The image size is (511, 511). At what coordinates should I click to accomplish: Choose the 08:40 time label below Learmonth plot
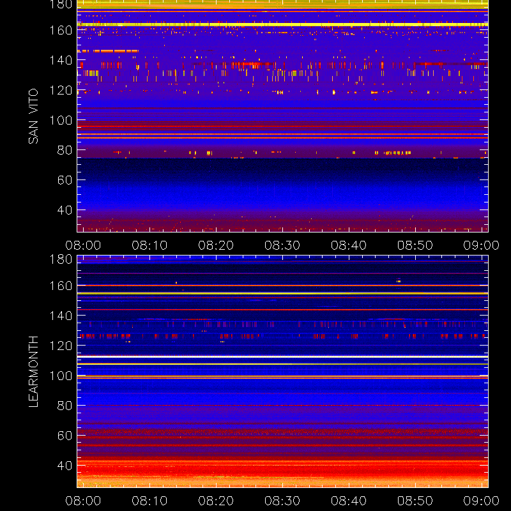coord(349,501)
